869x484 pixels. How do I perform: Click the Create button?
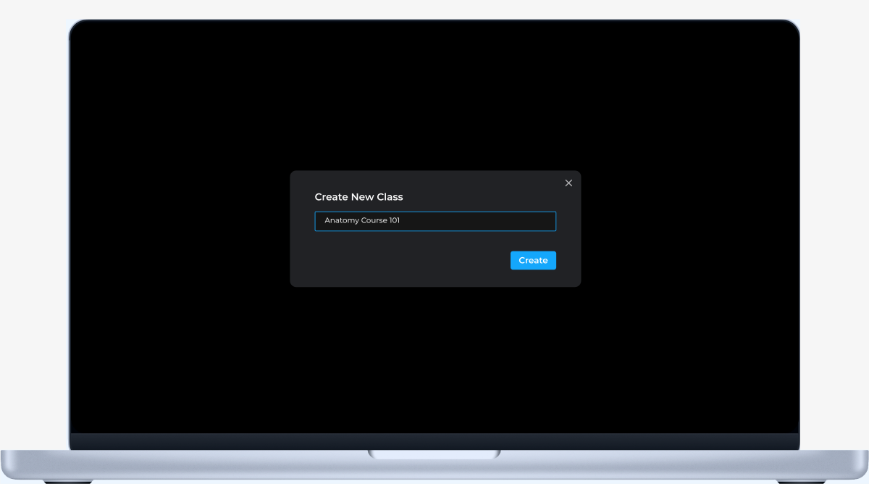[533, 260]
